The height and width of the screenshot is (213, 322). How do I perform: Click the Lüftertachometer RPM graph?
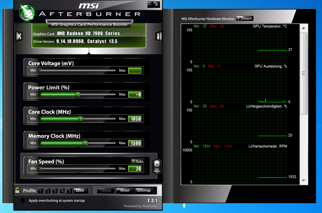pos(240,166)
